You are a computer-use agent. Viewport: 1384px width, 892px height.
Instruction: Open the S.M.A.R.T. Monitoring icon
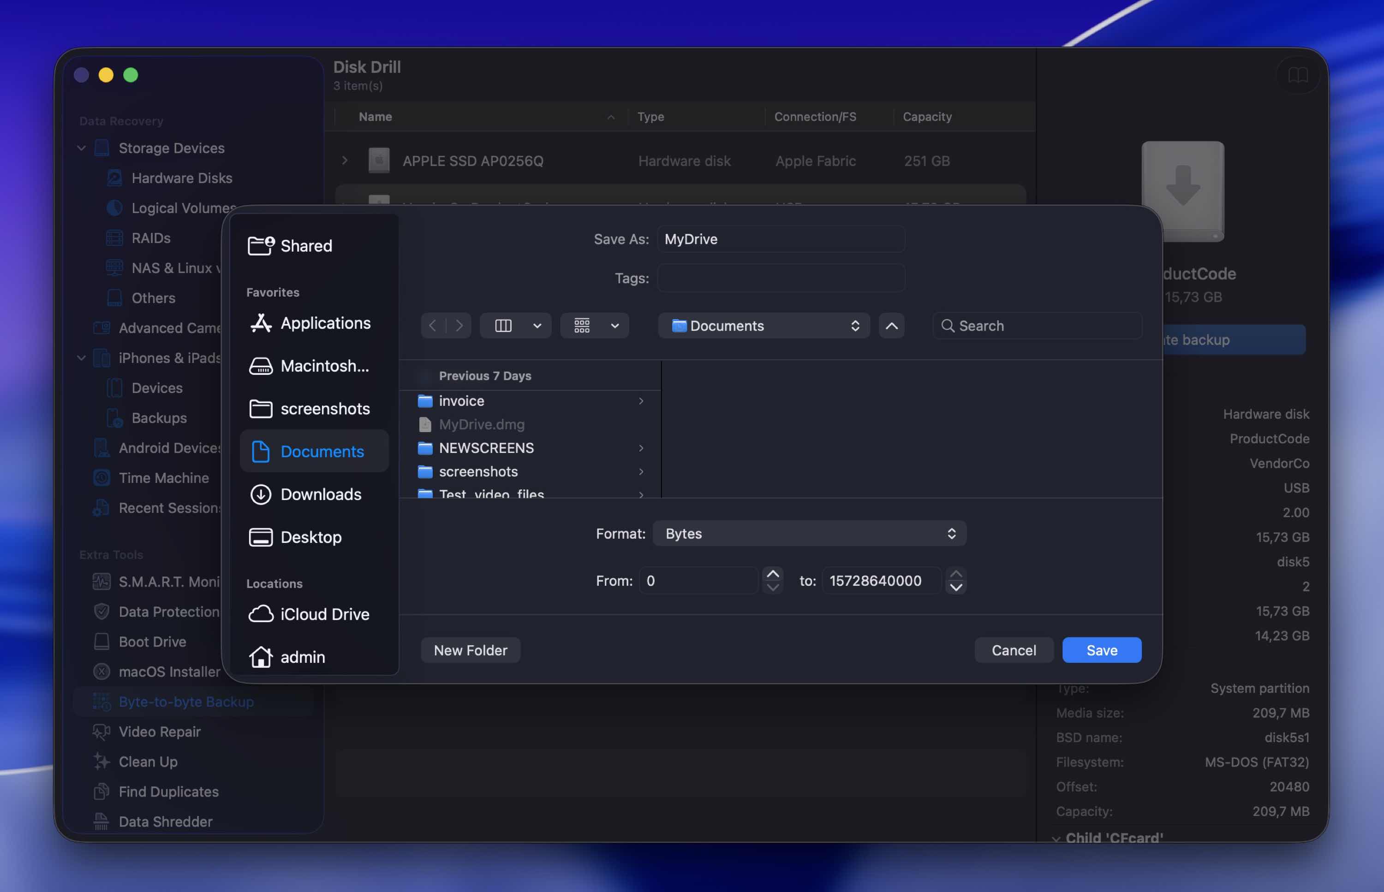[101, 582]
